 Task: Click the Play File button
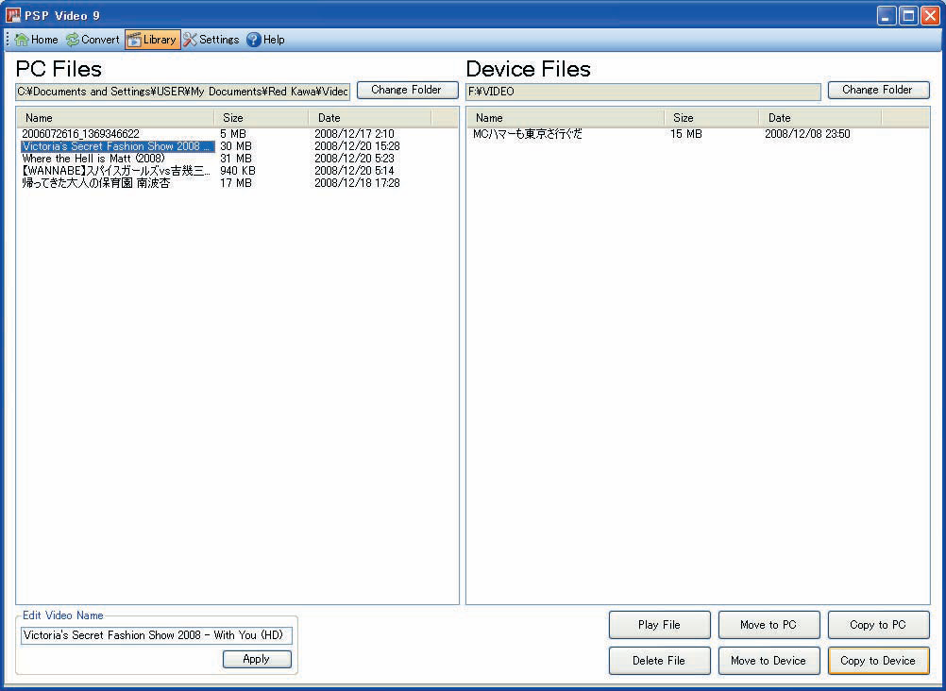click(659, 625)
